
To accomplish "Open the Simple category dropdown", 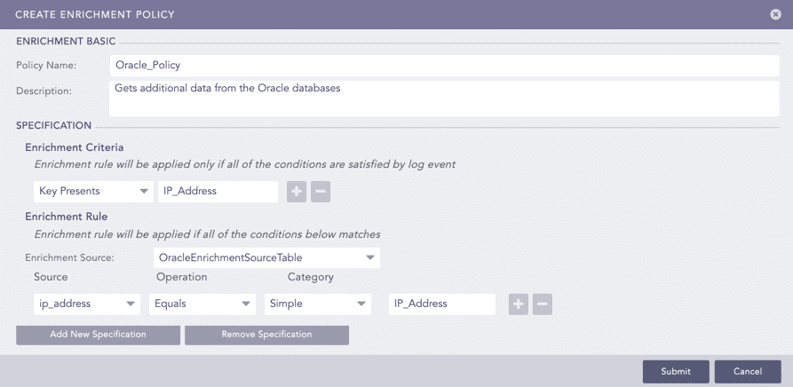I will 317,304.
